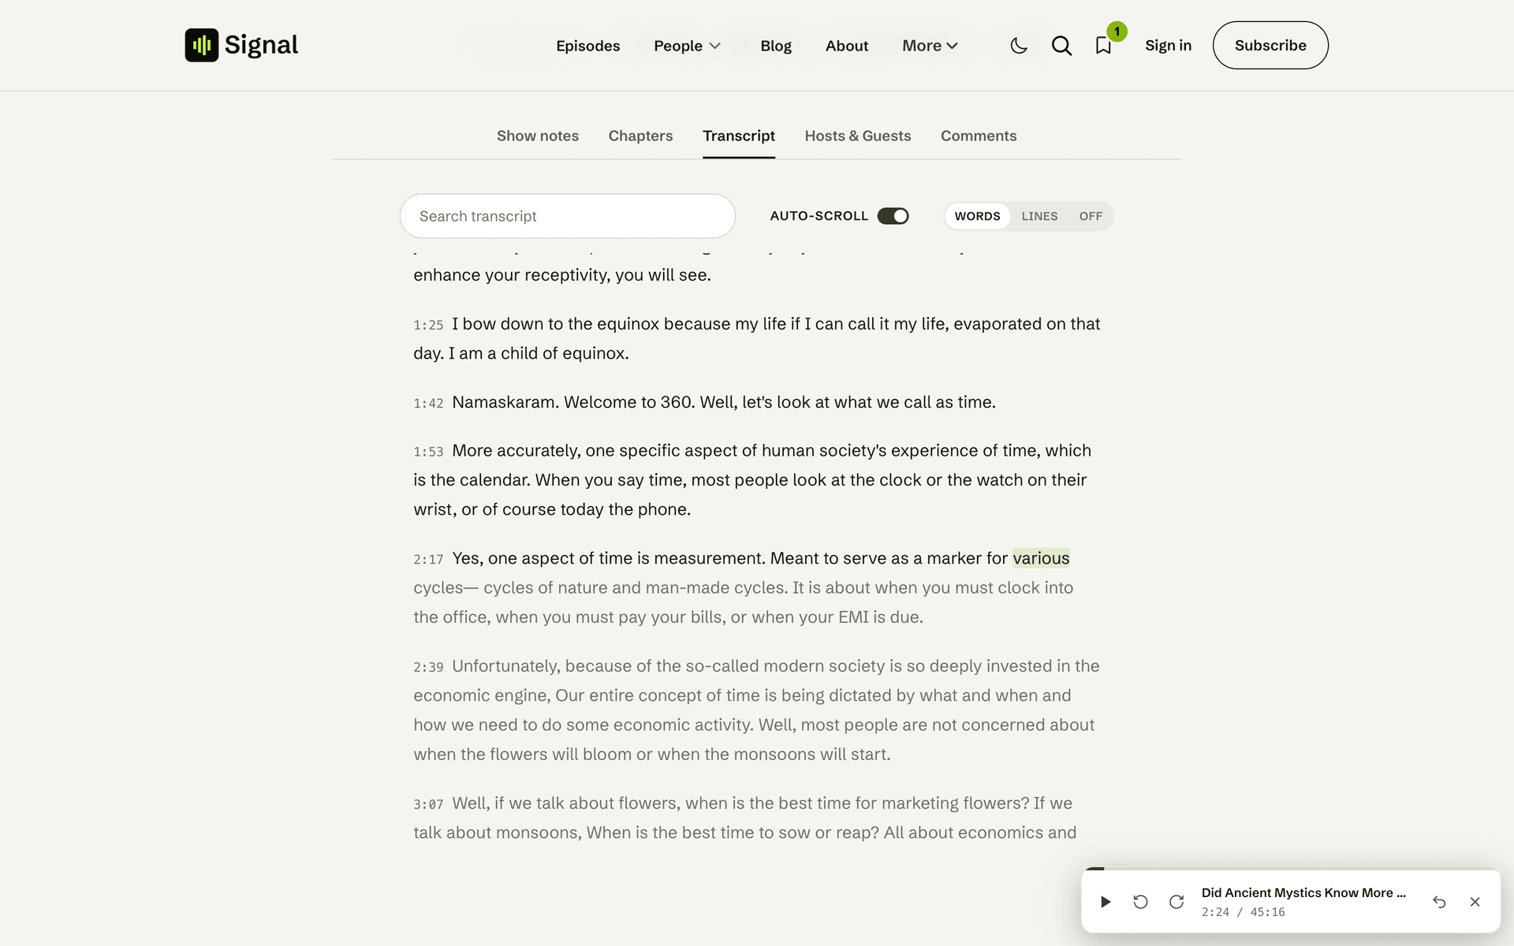Click the Signal logo icon

201,45
